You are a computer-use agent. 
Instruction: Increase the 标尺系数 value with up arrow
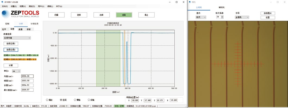coord(222,16)
